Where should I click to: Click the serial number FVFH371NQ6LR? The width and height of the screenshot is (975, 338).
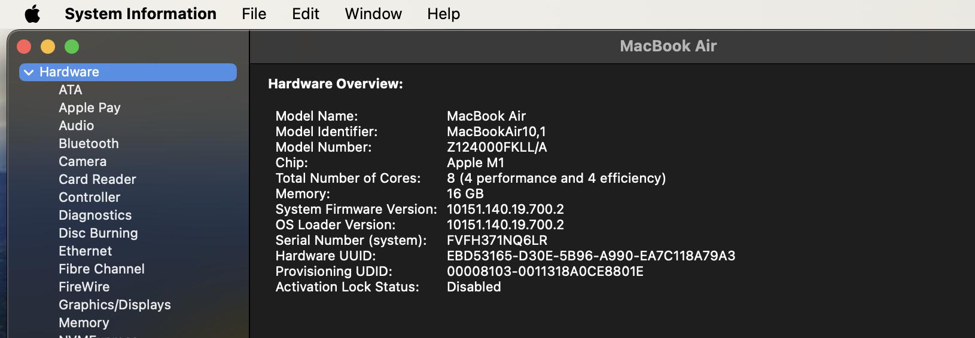tap(497, 241)
